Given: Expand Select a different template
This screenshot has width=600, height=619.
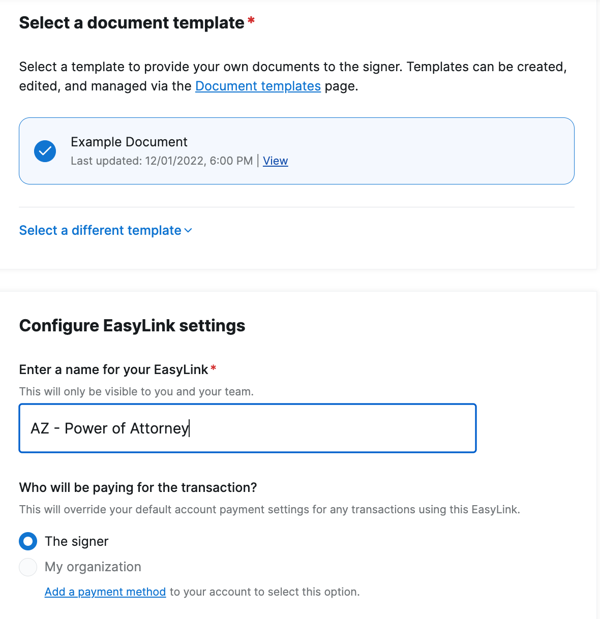Looking at the screenshot, I should pyautogui.click(x=100, y=230).
